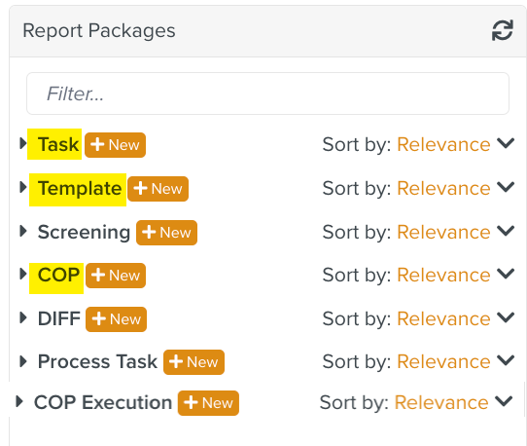This screenshot has height=446, width=527.
Task: Select the highlighted COP label
Action: (58, 275)
